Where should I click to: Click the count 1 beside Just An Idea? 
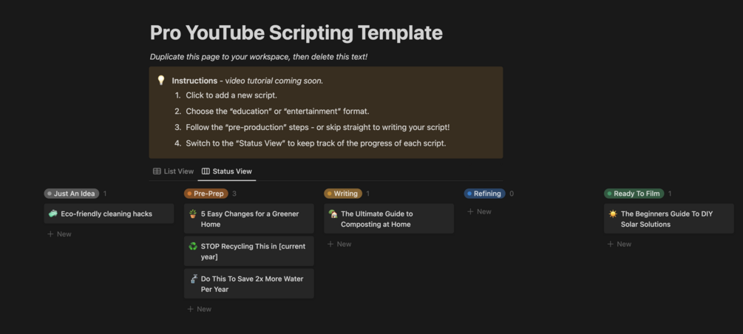105,194
